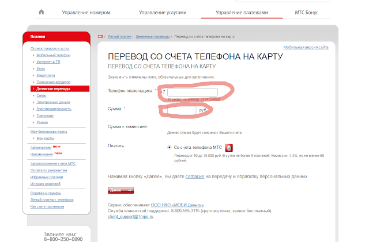This screenshot has height=242, width=369.
Task: Open 'Мобильная версия сайта' link
Action: tap(306, 47)
